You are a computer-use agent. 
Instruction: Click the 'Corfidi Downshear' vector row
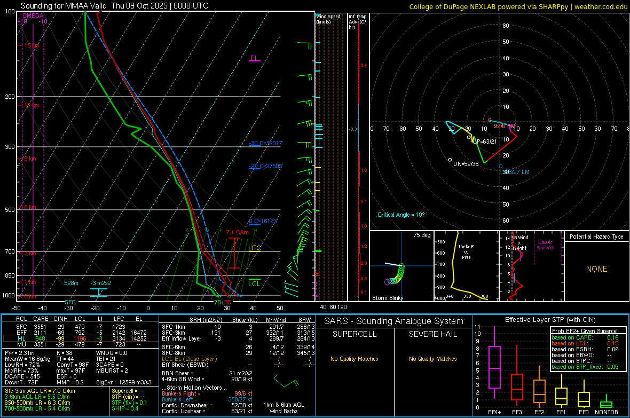207,405
